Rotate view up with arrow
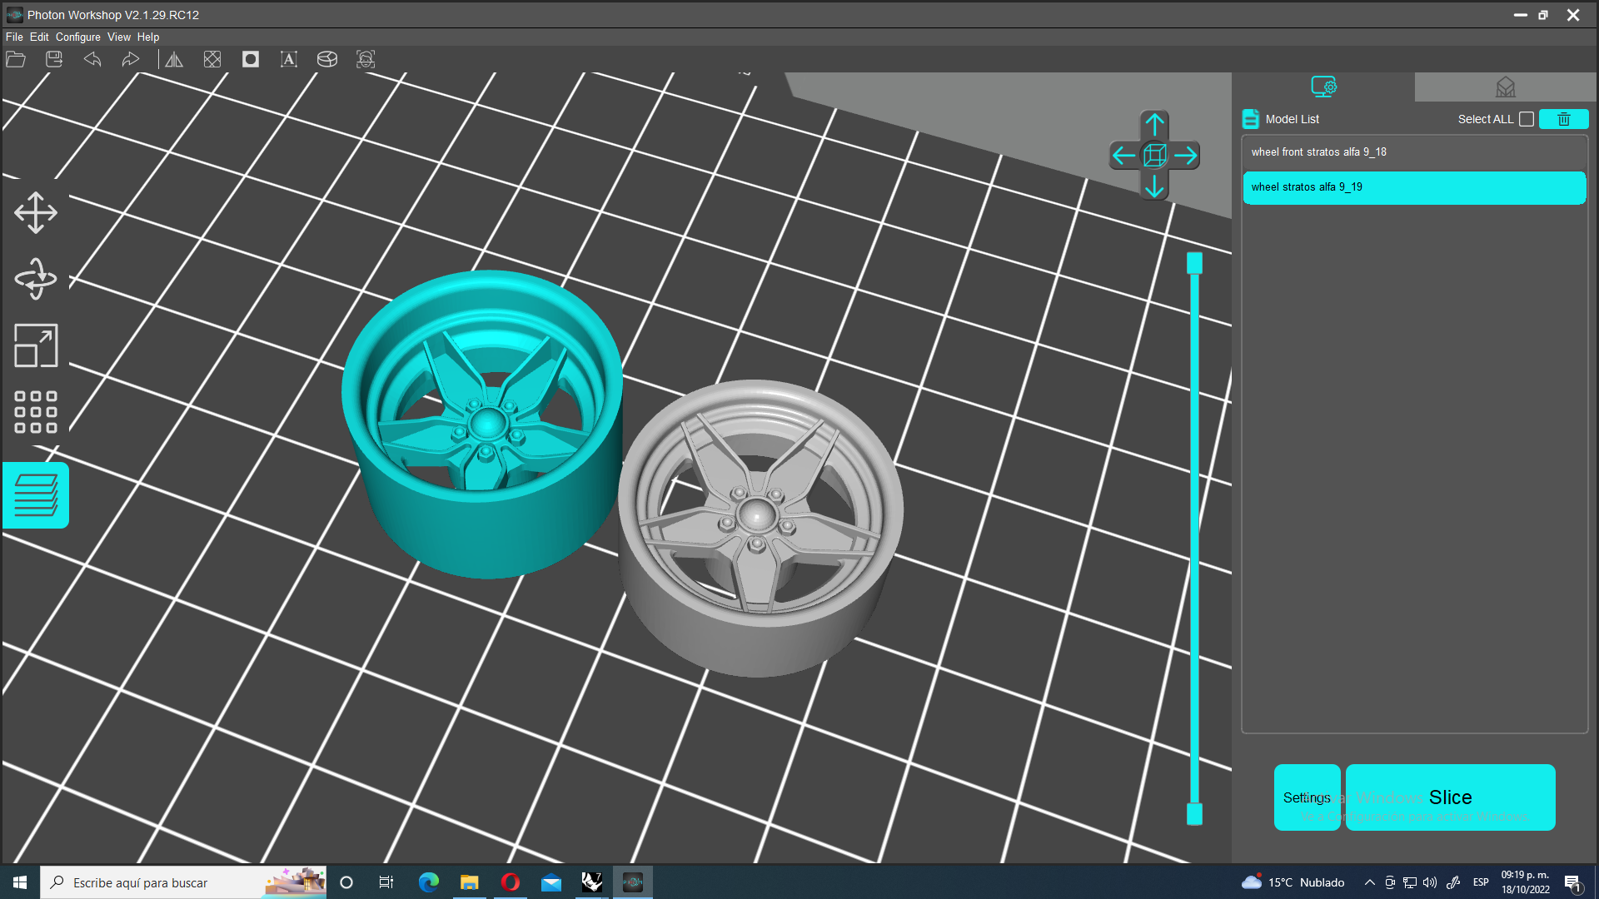This screenshot has width=1599, height=899. point(1154,125)
